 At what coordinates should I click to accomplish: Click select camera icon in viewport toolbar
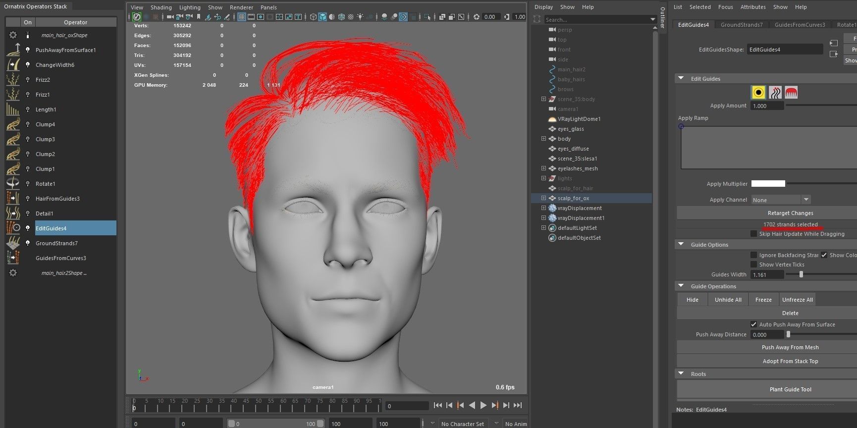point(170,17)
